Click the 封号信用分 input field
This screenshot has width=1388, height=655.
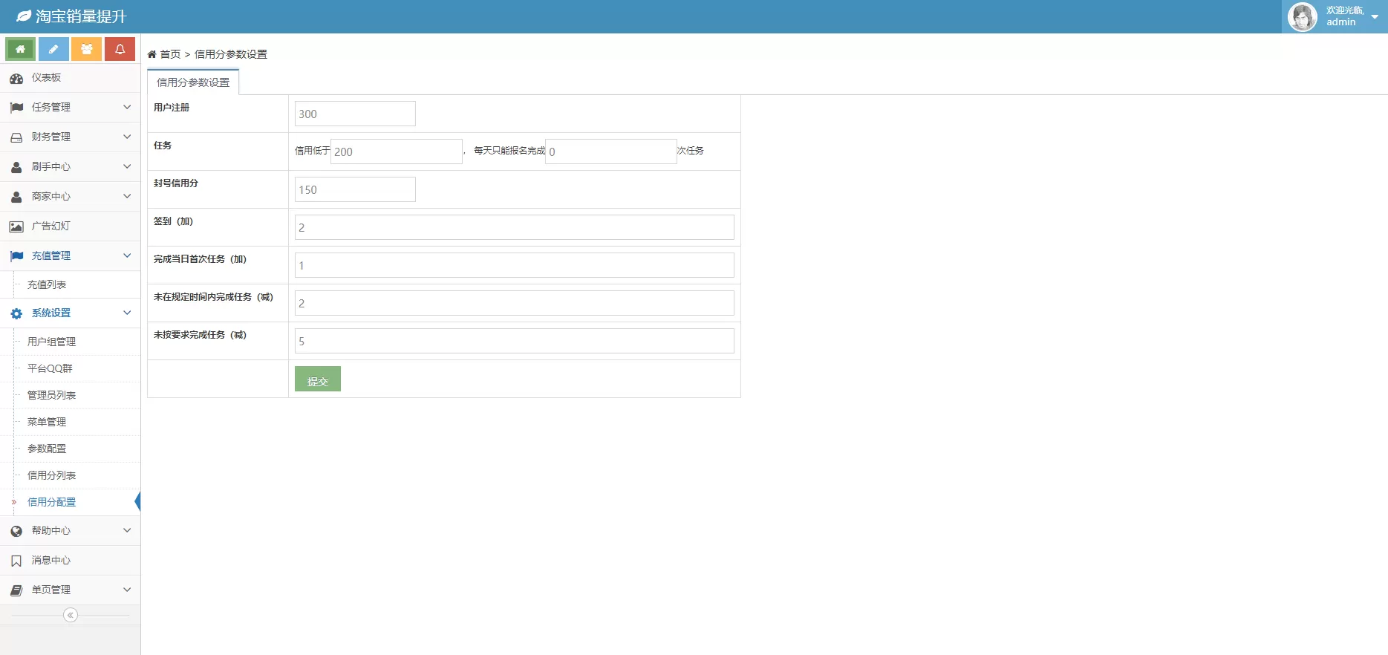[355, 189]
